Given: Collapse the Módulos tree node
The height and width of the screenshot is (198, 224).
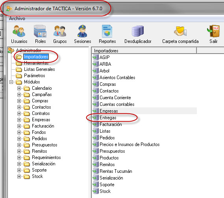Looking at the screenshot, I should (11, 82).
